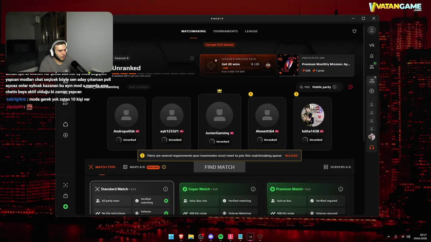The image size is (431, 242).
Task: Switch to the MATCHMAKING tab
Action: point(194,31)
